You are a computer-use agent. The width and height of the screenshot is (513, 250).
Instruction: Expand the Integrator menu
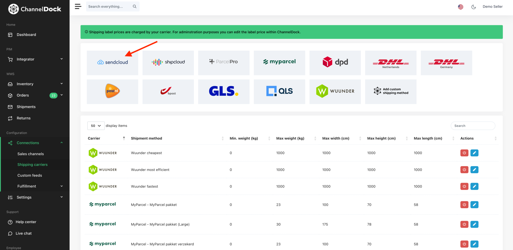[x=35, y=59]
